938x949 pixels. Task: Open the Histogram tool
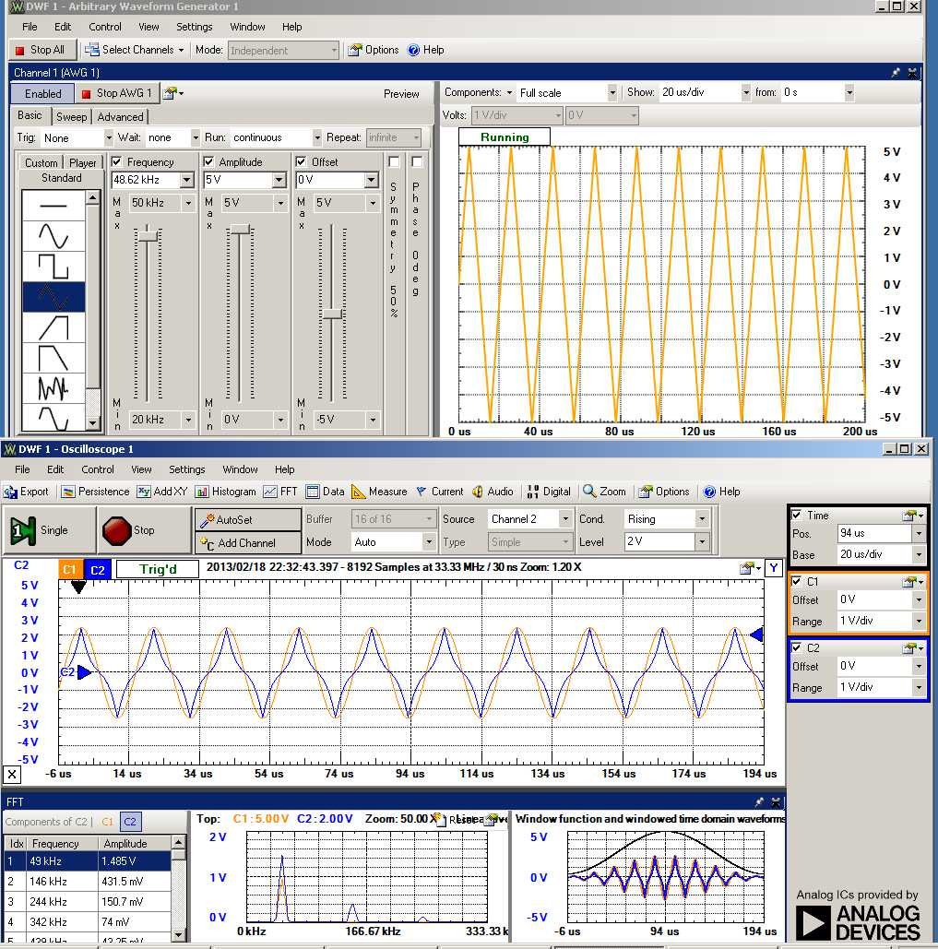[226, 492]
